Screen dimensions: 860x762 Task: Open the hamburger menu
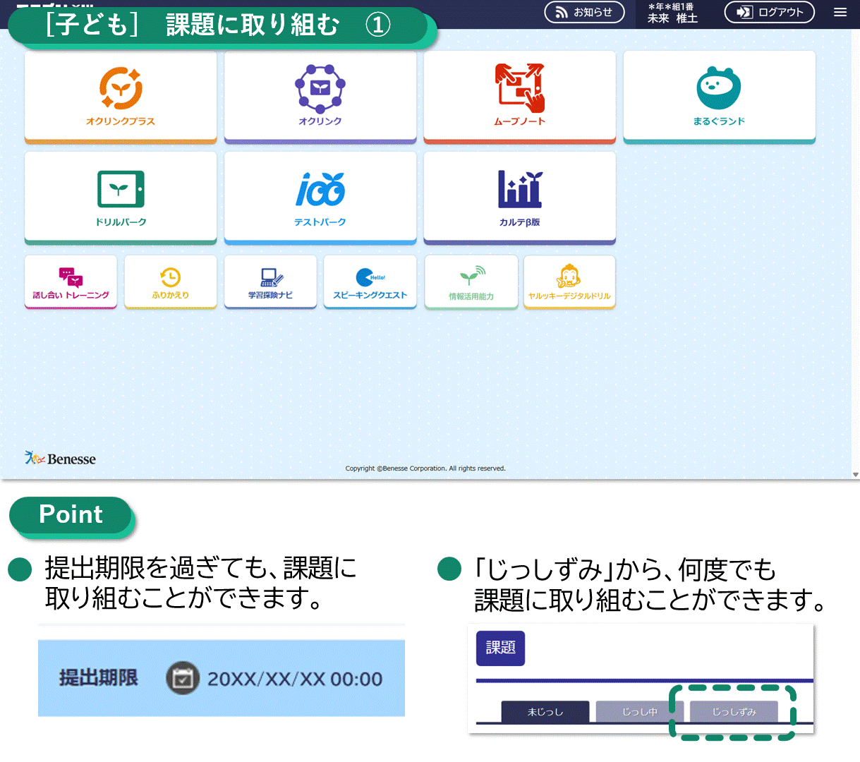(840, 12)
